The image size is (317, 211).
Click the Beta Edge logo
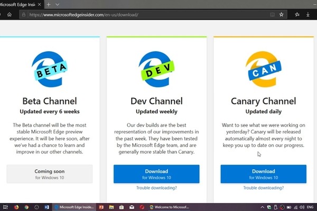click(x=50, y=69)
